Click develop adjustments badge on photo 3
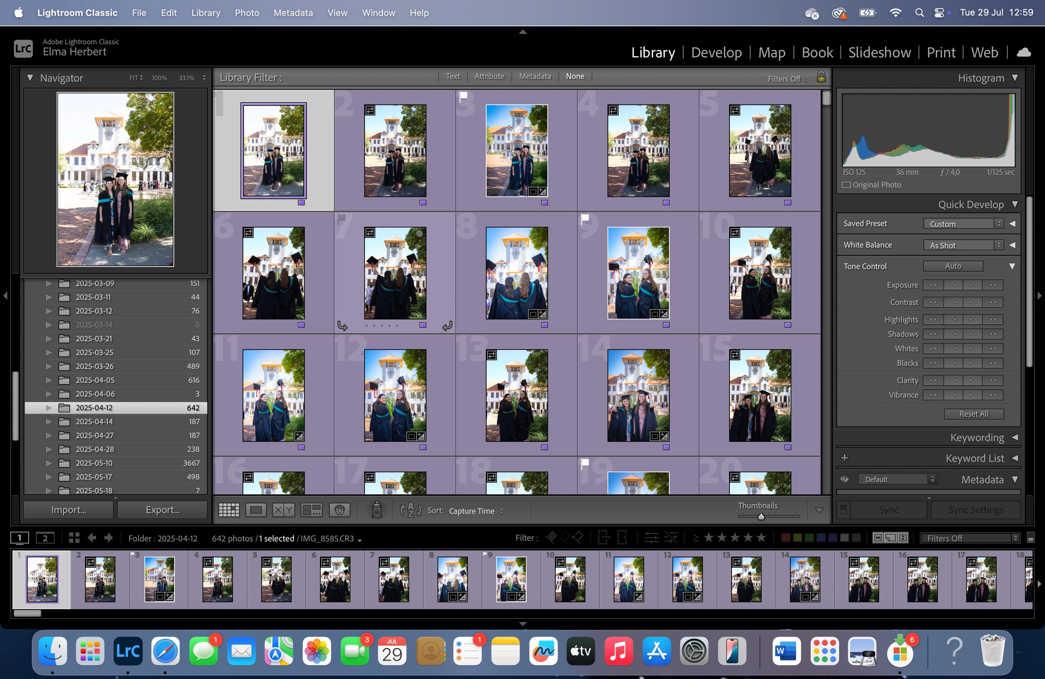Image resolution: width=1045 pixels, height=679 pixels. (543, 192)
